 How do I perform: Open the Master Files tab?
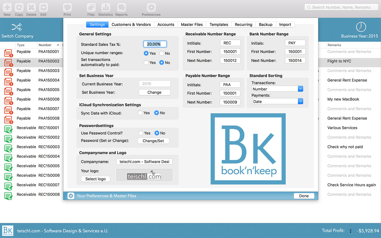(x=192, y=25)
